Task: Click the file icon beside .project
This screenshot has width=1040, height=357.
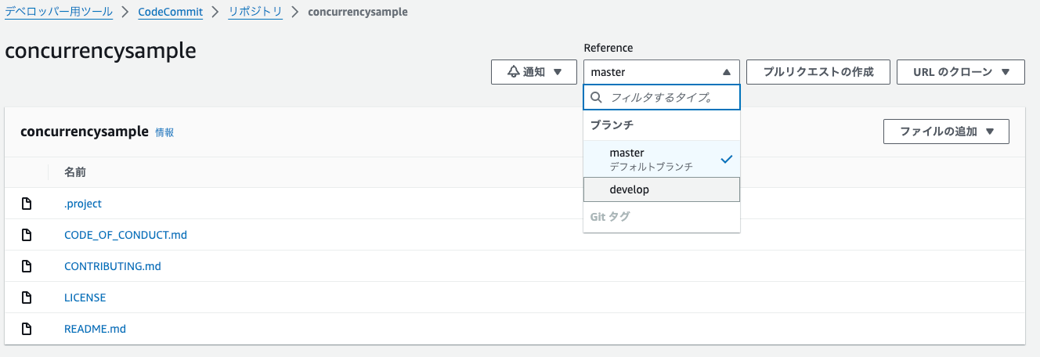Action: pyautogui.click(x=27, y=204)
